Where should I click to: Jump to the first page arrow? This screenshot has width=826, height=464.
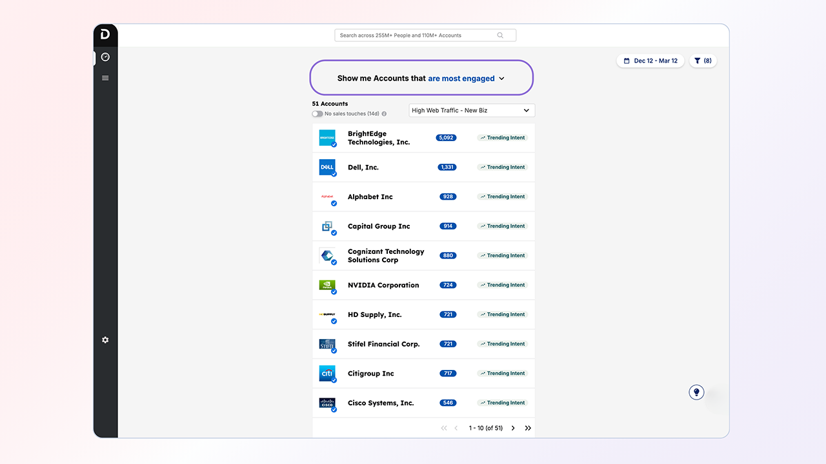pos(444,428)
